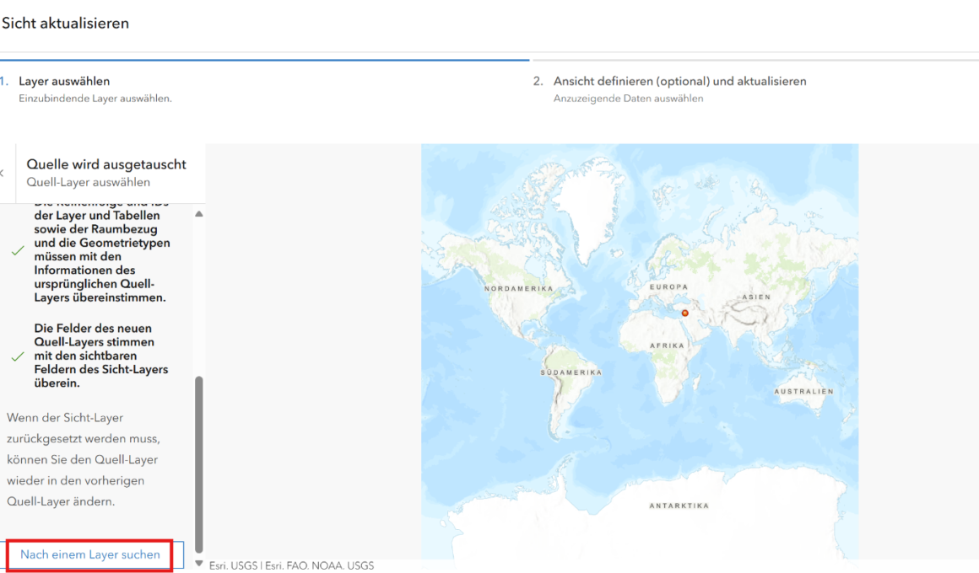This screenshot has width=979, height=573.
Task: Go to step 1 "Layer auswählen"
Action: coord(64,81)
